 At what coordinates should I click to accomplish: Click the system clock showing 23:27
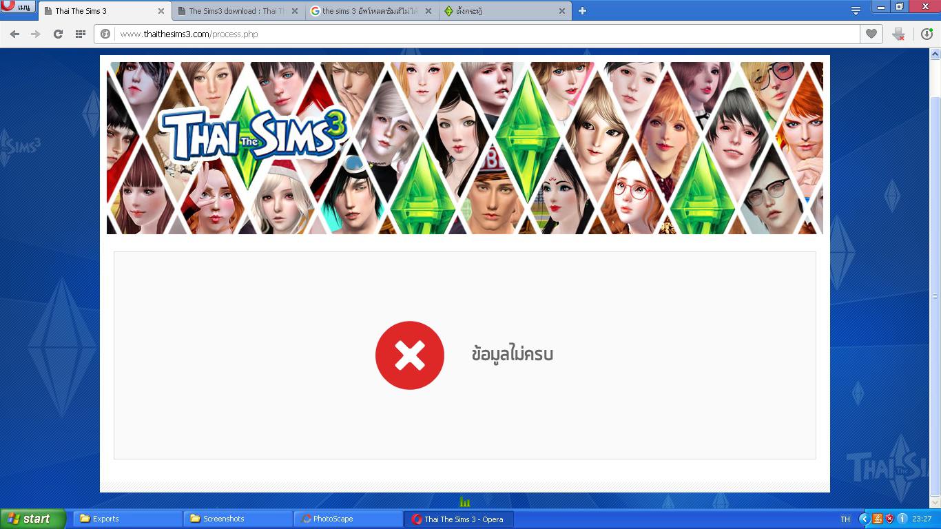coord(922,519)
